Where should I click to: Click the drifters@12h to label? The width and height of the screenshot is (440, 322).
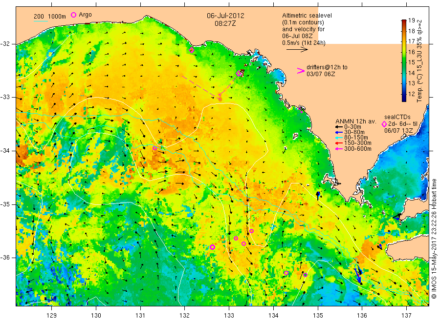[x=327, y=67]
